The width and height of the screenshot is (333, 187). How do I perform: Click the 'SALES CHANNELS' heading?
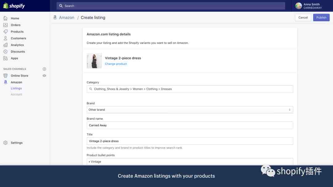(x=15, y=69)
